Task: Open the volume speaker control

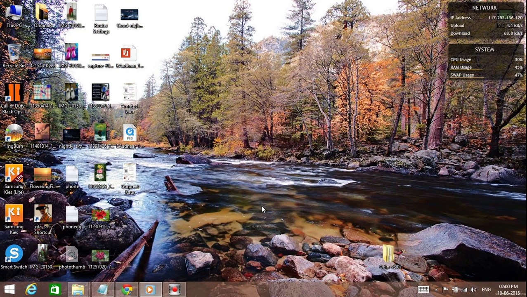Action: (x=473, y=290)
